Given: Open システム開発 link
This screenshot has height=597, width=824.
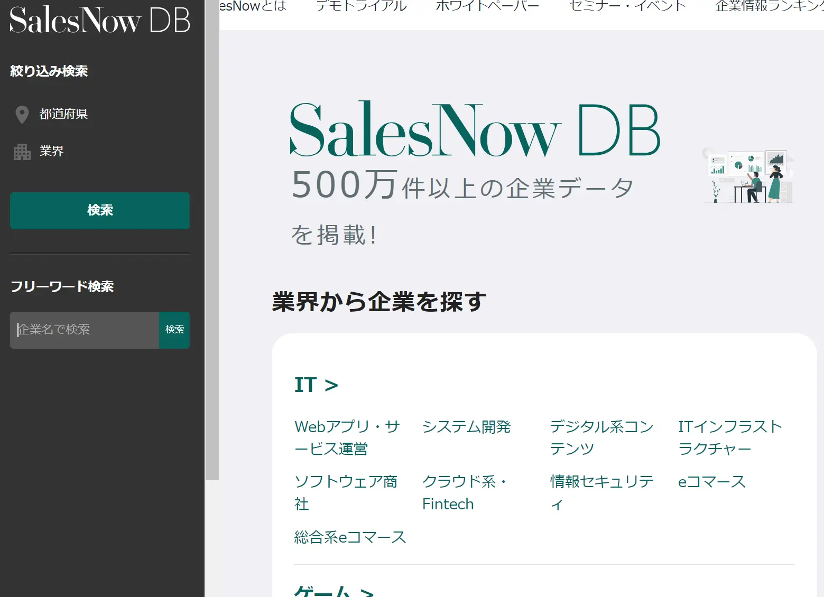Looking at the screenshot, I should tap(467, 426).
